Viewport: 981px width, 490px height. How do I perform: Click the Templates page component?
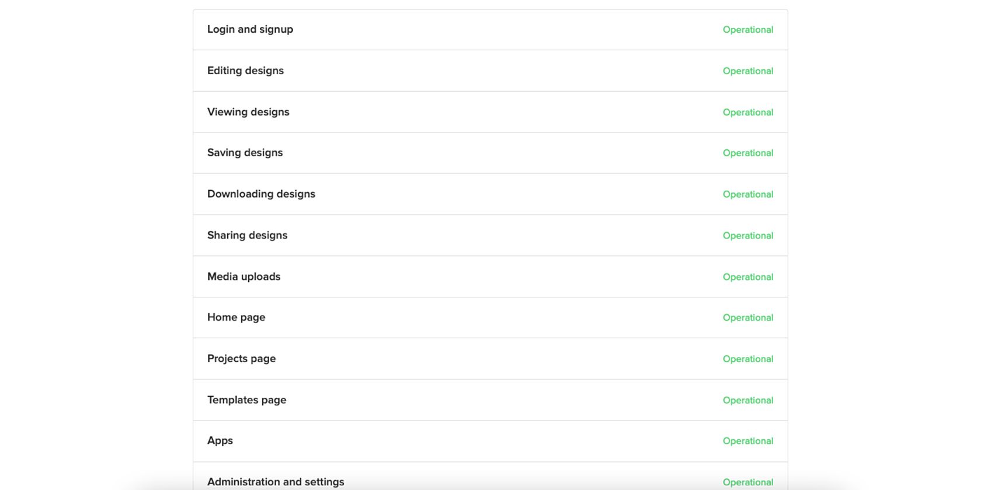point(246,400)
